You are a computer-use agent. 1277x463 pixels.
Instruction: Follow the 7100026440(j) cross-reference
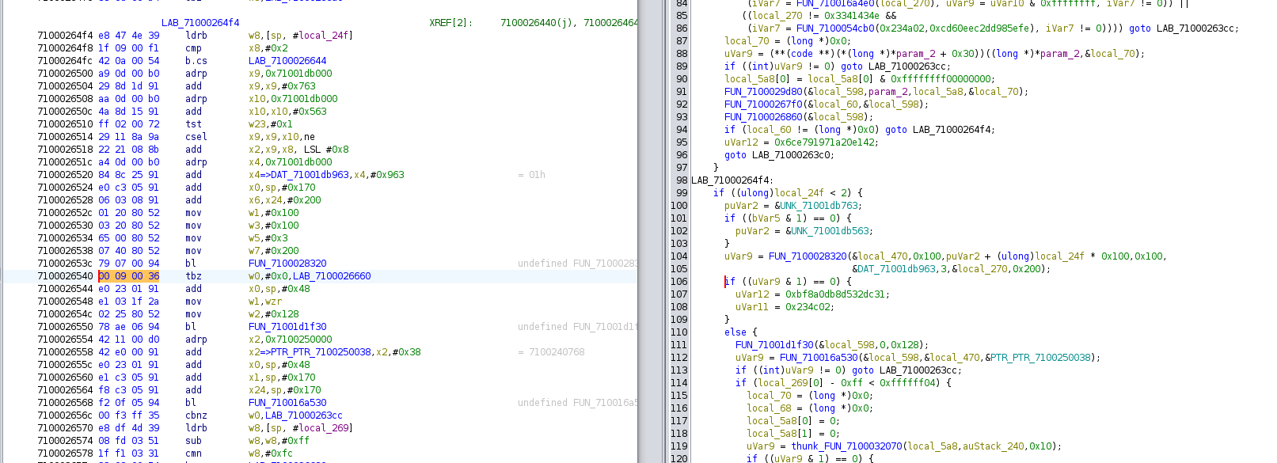tap(538, 23)
